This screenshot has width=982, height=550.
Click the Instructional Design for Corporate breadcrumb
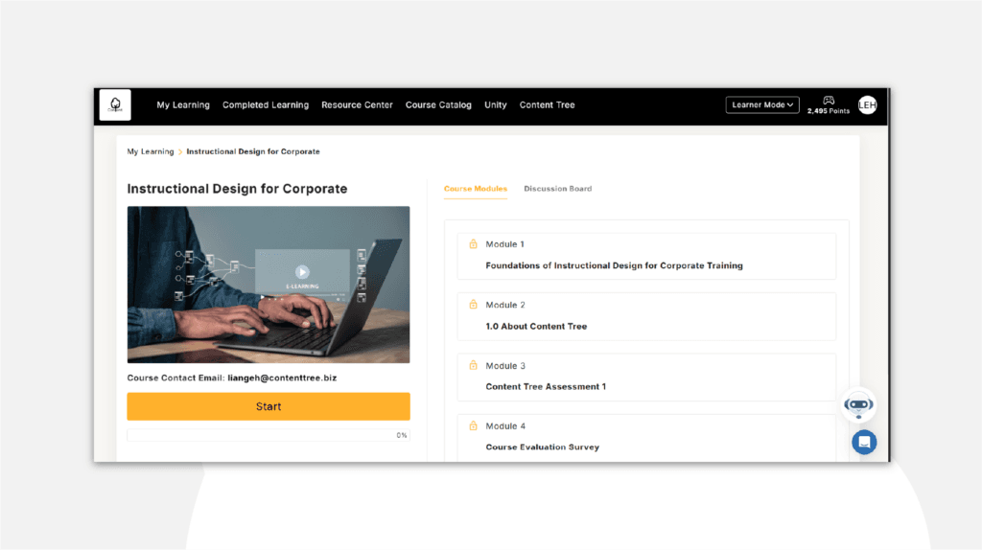[x=253, y=151]
